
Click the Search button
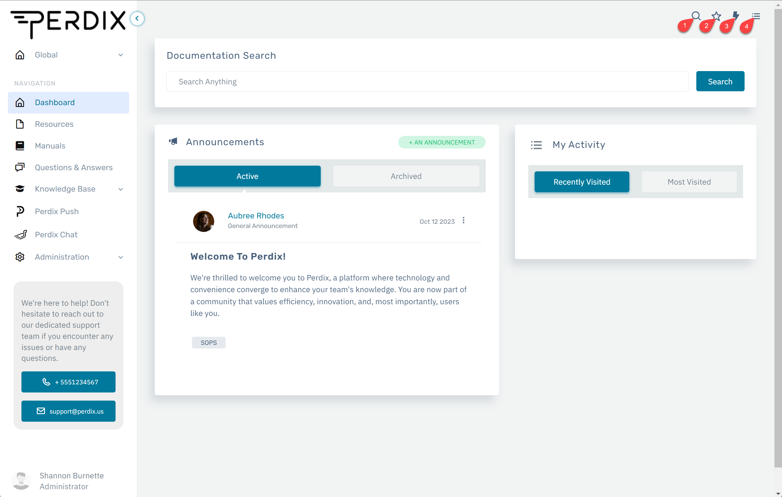click(x=720, y=81)
